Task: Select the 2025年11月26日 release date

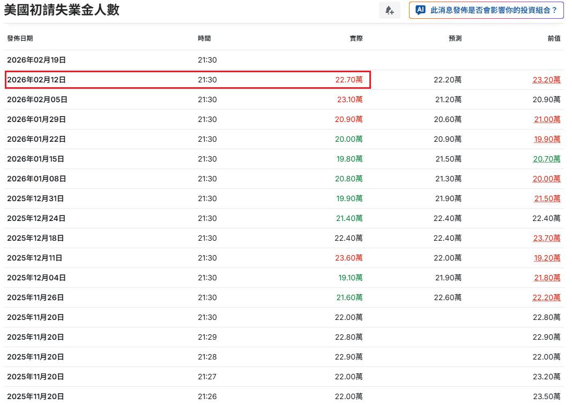Action: 35,297
